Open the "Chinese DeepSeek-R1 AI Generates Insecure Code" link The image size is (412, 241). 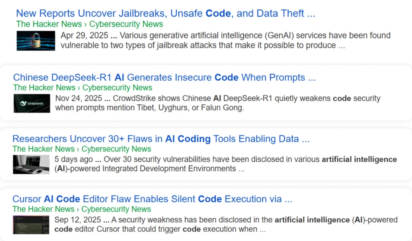click(x=164, y=77)
